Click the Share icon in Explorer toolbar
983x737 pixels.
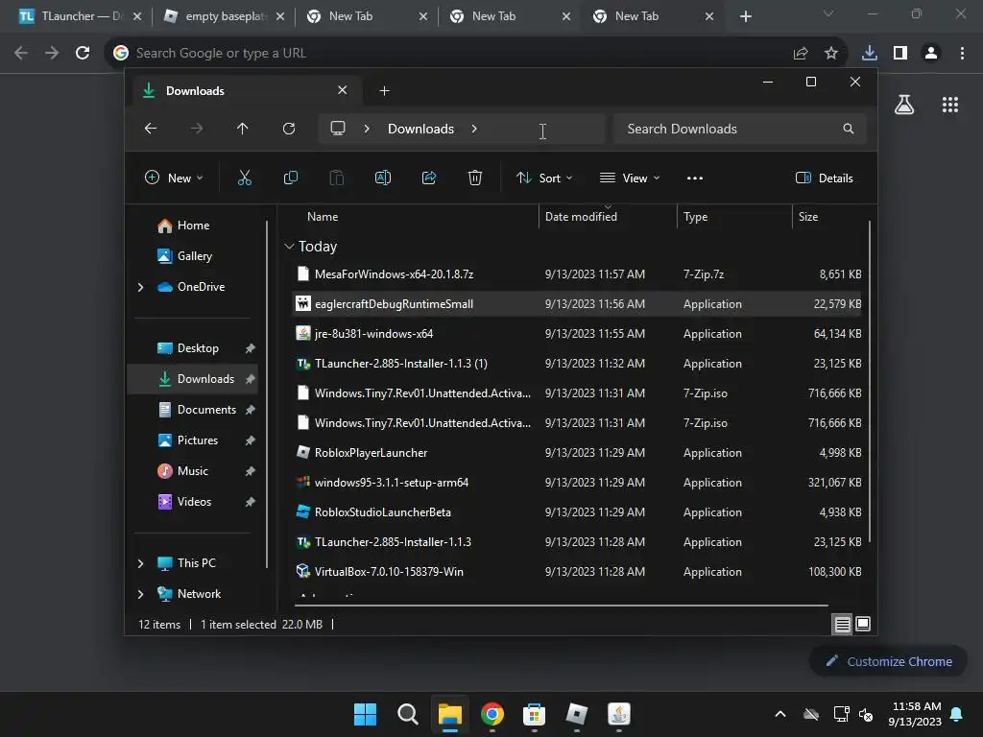[x=429, y=178]
